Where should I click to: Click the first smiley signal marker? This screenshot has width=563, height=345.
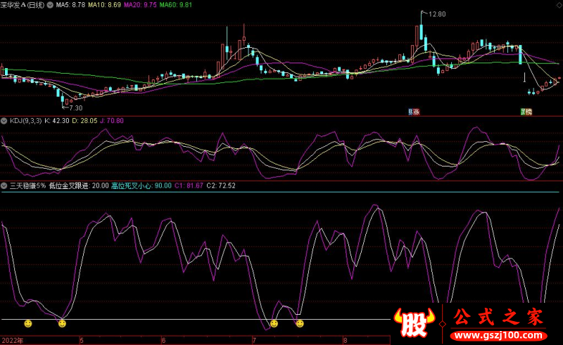point(28,323)
